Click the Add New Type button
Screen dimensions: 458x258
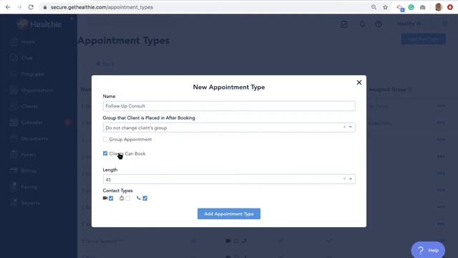click(423, 39)
